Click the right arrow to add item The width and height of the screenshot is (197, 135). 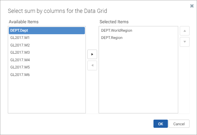point(92,54)
